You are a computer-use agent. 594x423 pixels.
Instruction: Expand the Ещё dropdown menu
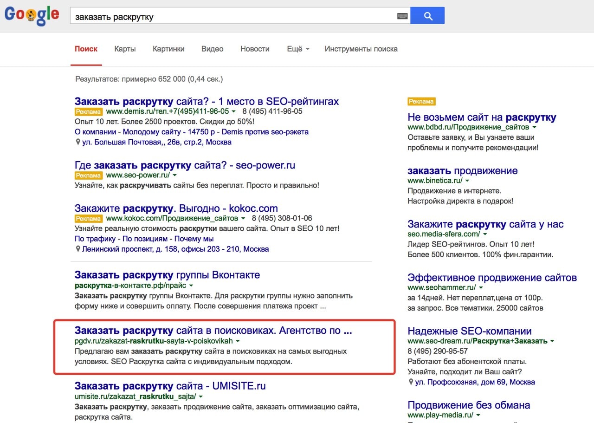(298, 49)
